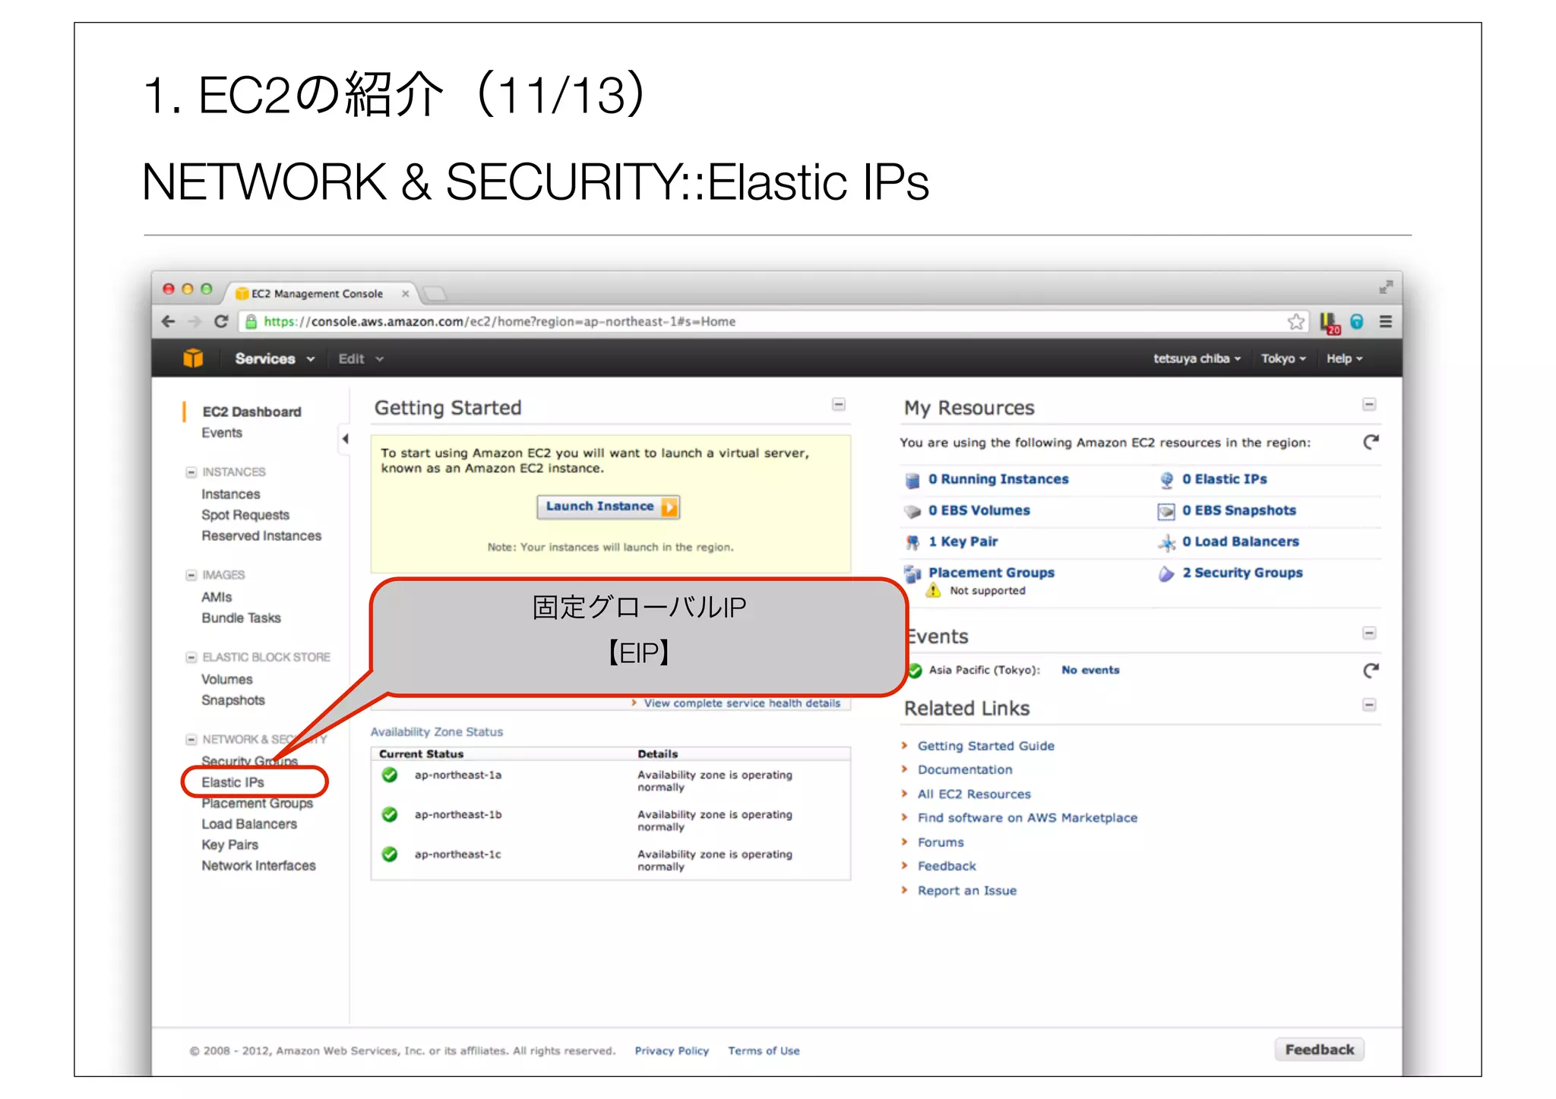Open Load Balancers in sidebar
This screenshot has height=1099, width=1556.
click(249, 824)
